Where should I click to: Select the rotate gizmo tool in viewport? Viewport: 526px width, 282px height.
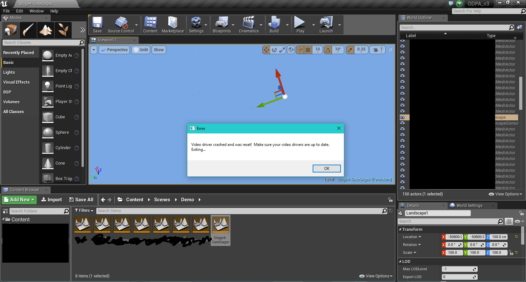pos(274,50)
